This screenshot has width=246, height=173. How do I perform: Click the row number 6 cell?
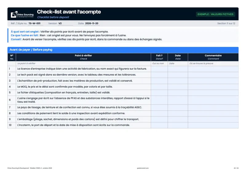click(x=12, y=100)
